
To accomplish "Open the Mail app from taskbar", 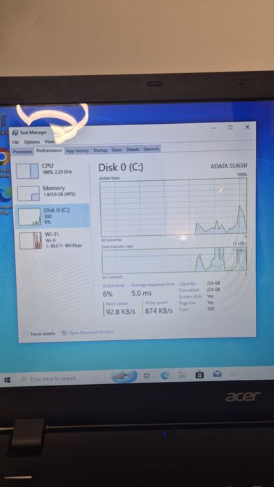I will tap(217, 374).
